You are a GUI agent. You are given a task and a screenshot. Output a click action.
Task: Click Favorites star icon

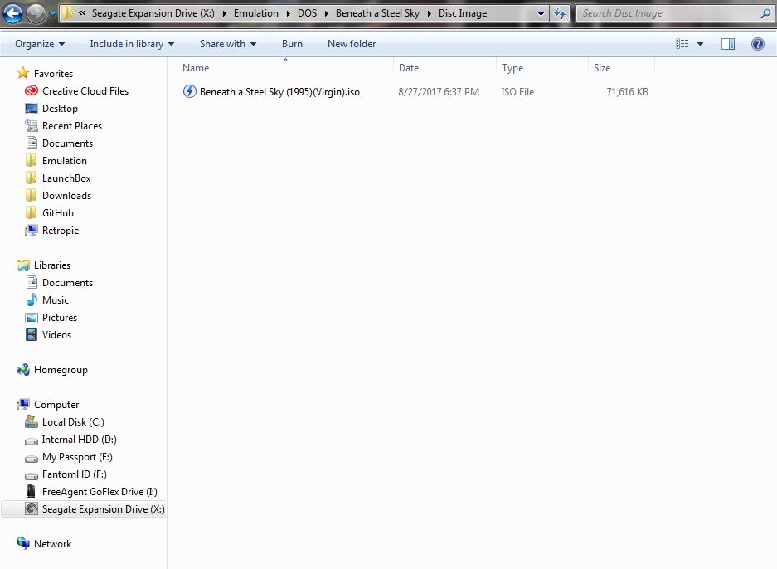click(22, 73)
